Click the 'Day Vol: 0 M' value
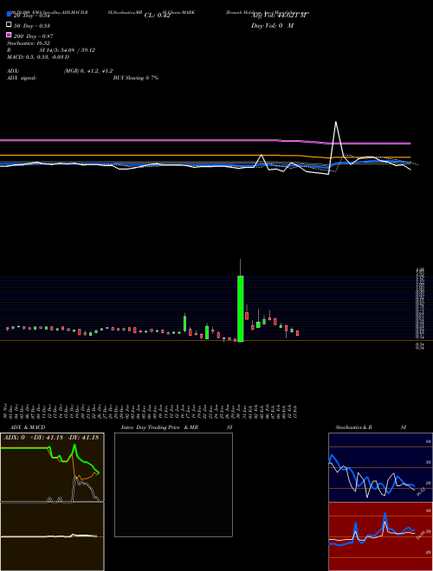The image size is (433, 571). tap(272, 26)
